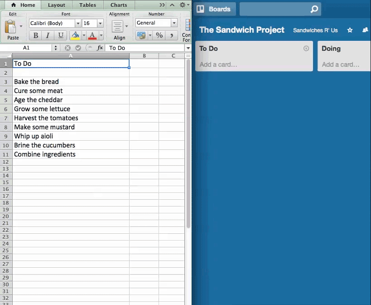Open fill color dropdown arrow
Viewport: 371px width, 305px height.
pyautogui.click(x=84, y=35)
